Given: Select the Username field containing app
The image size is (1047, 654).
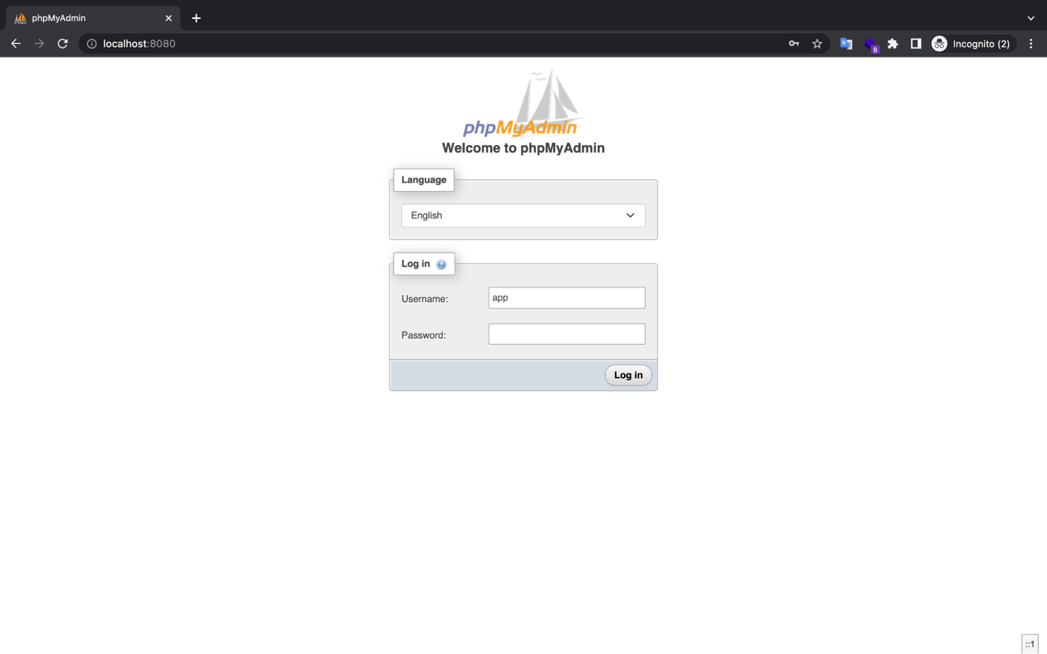Looking at the screenshot, I should [x=566, y=297].
